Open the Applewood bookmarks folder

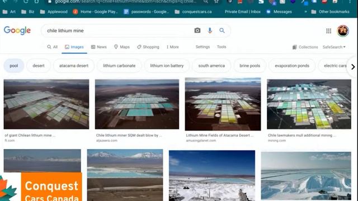pyautogui.click(x=54, y=12)
